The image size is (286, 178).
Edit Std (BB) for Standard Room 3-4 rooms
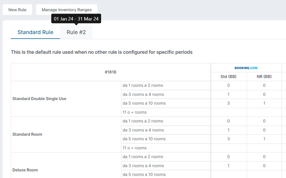pos(228,130)
